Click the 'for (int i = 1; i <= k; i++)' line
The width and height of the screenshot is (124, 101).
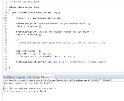pos(34,54)
